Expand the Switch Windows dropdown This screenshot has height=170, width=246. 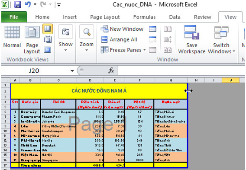pyautogui.click(x=221, y=39)
